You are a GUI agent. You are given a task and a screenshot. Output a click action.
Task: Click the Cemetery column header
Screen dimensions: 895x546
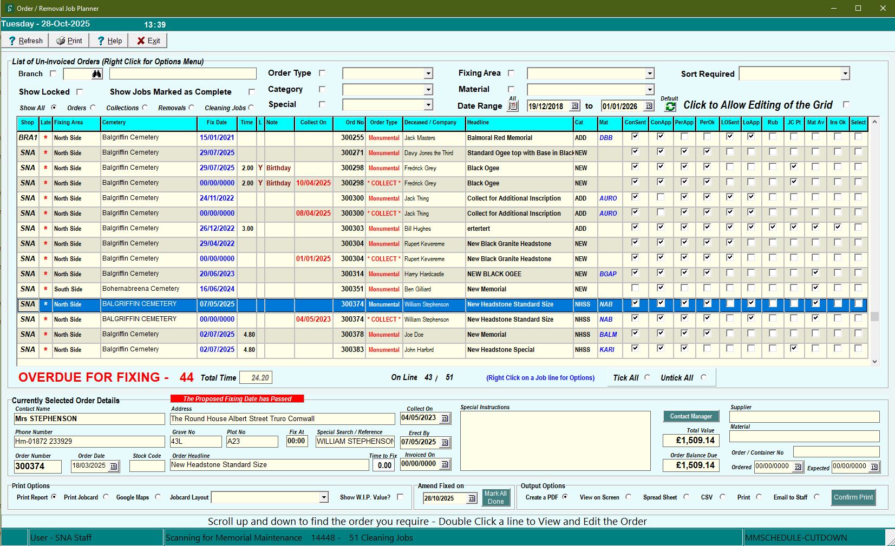[149, 123]
